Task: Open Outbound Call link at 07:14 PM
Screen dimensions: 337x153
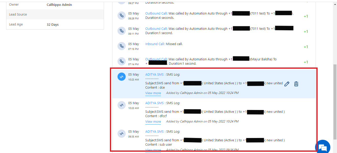Action: [157, 59]
